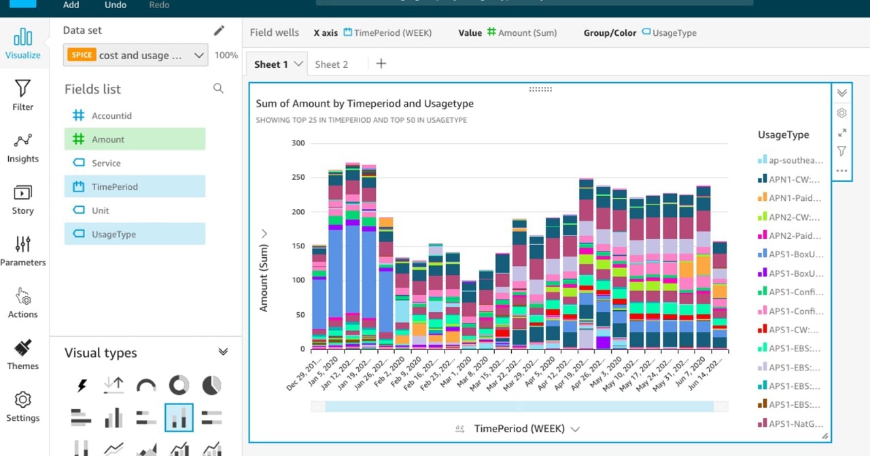Open the Actions panel
The width and height of the screenshot is (870, 456).
23,303
